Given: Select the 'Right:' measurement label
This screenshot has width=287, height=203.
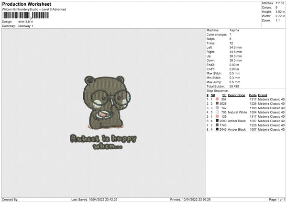Looking at the screenshot, I should point(210,52).
